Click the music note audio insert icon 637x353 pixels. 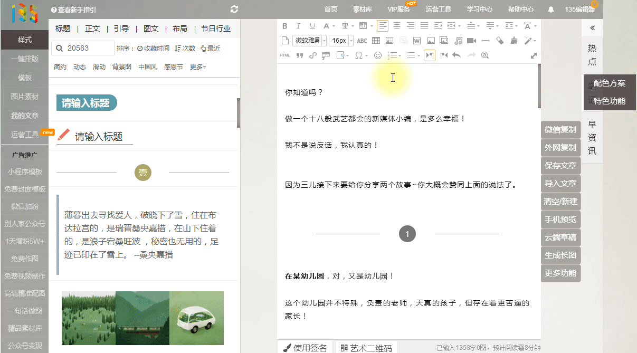[458, 41]
